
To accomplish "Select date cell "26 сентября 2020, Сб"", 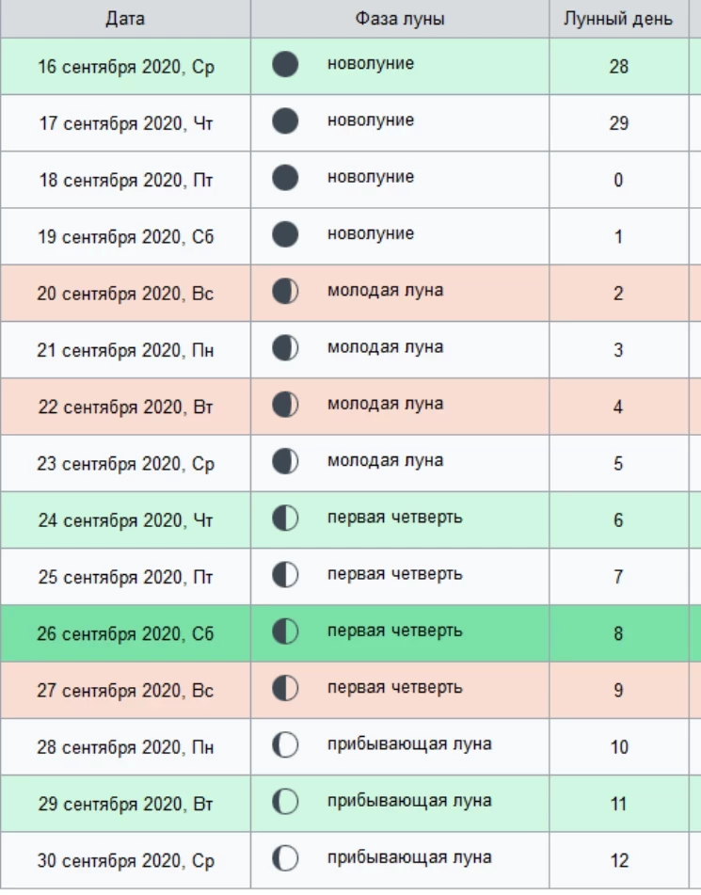I will (125, 633).
